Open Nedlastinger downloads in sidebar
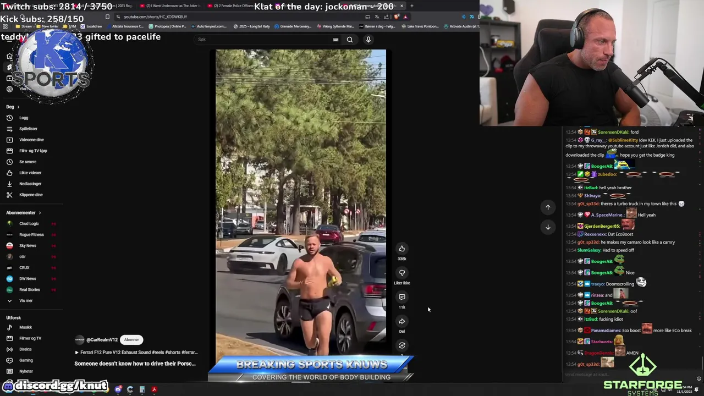Viewport: 704px width, 396px height. click(30, 184)
